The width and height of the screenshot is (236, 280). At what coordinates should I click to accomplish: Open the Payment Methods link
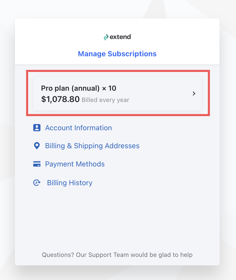[x=75, y=164]
